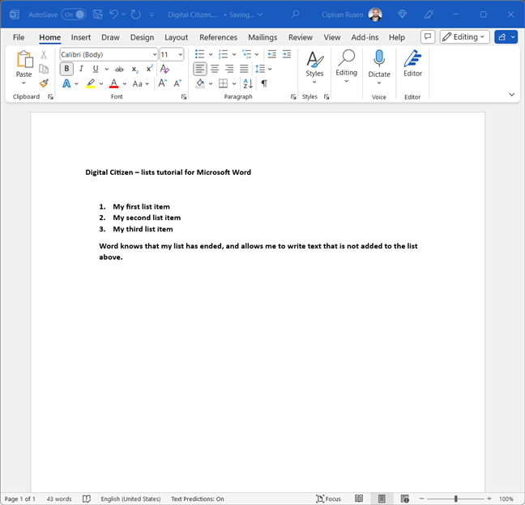
Task: Open the File menu
Action: click(19, 37)
